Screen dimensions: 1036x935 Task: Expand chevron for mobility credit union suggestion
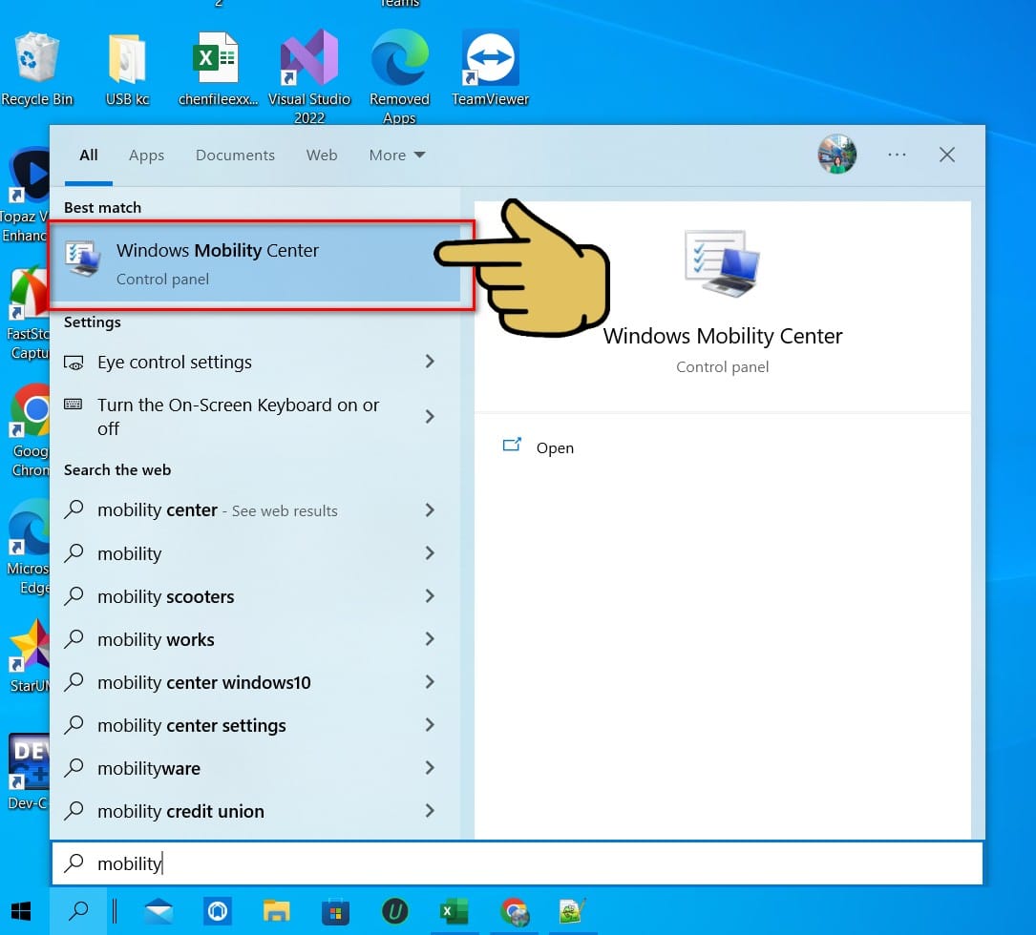[430, 811]
